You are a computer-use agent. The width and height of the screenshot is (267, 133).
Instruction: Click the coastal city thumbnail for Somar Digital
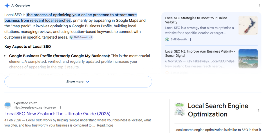tap(248, 59)
